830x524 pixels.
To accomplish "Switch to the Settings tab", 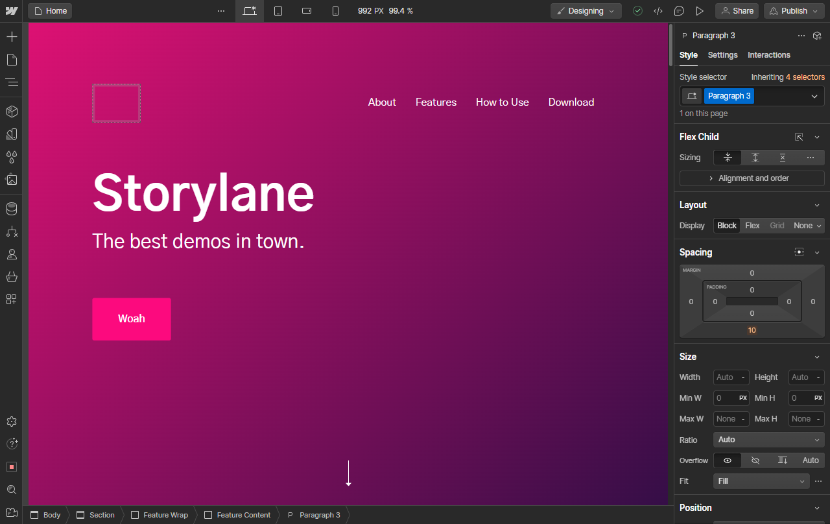I will tap(723, 55).
